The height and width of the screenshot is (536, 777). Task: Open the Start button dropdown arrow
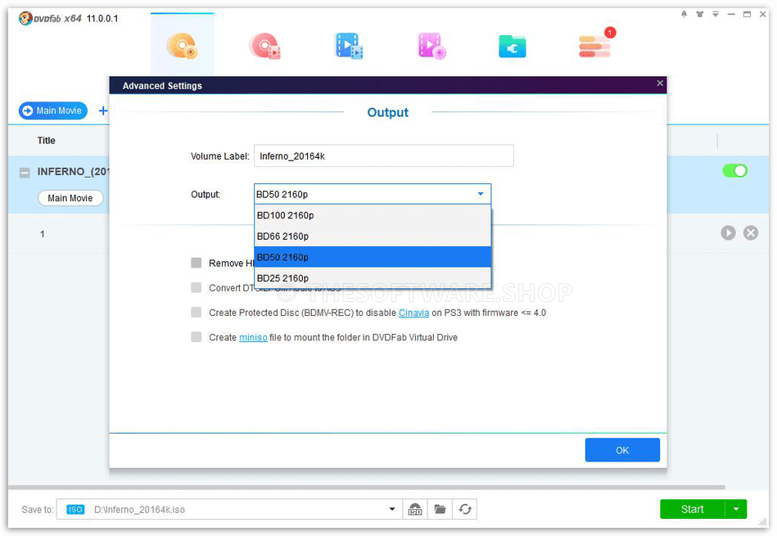pos(736,509)
